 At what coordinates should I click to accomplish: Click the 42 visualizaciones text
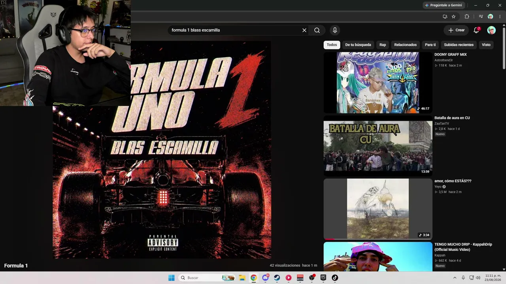pyautogui.click(x=285, y=265)
